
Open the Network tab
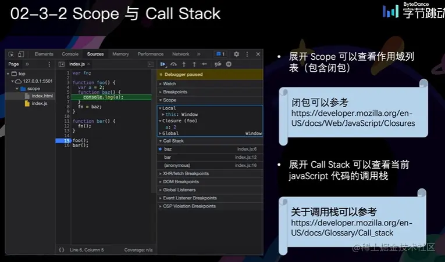(180, 54)
